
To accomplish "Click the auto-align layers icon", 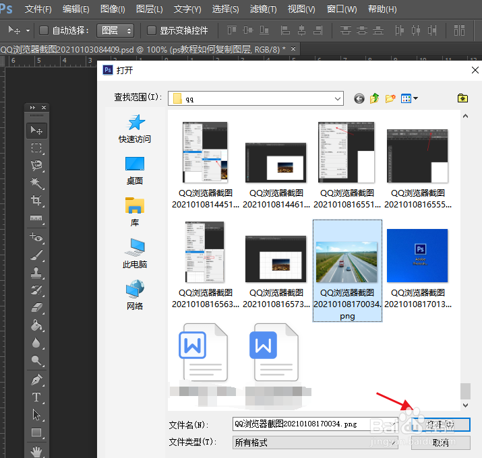I will [459, 30].
